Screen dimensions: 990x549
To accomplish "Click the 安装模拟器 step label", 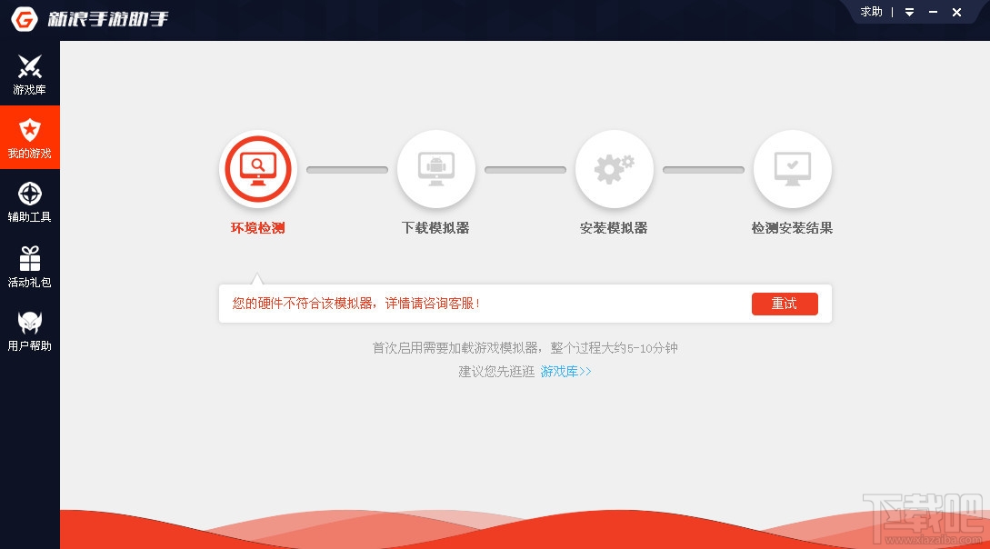I will pos(614,228).
